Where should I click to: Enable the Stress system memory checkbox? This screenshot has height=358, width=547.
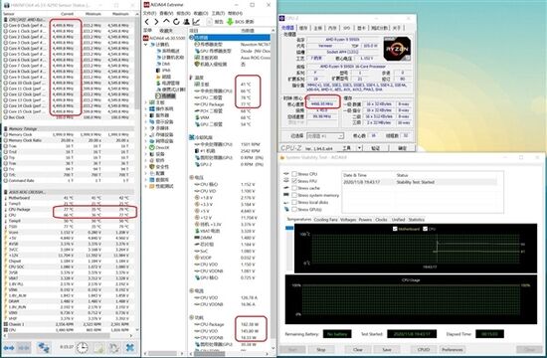294,195
